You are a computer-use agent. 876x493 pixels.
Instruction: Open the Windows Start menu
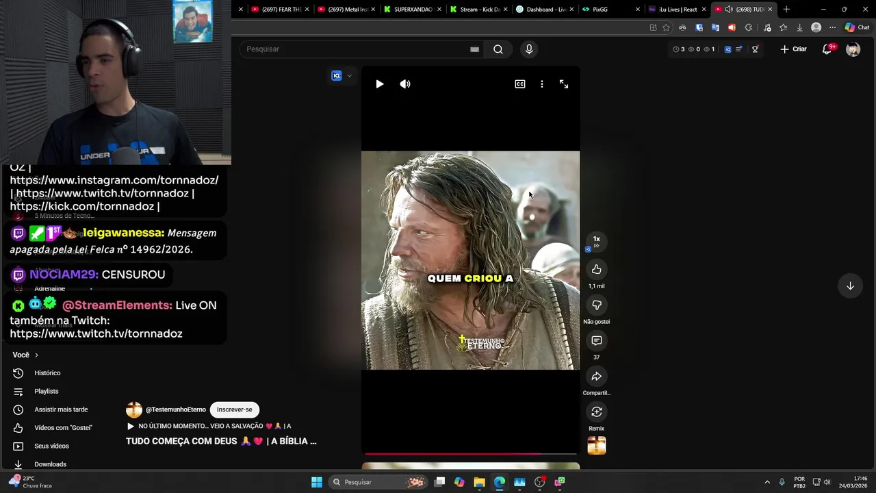[x=317, y=482]
